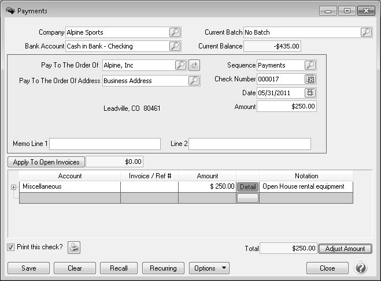Click into Memo Line 1 field
Viewport: 381px width, 281px height.
(x=105, y=144)
